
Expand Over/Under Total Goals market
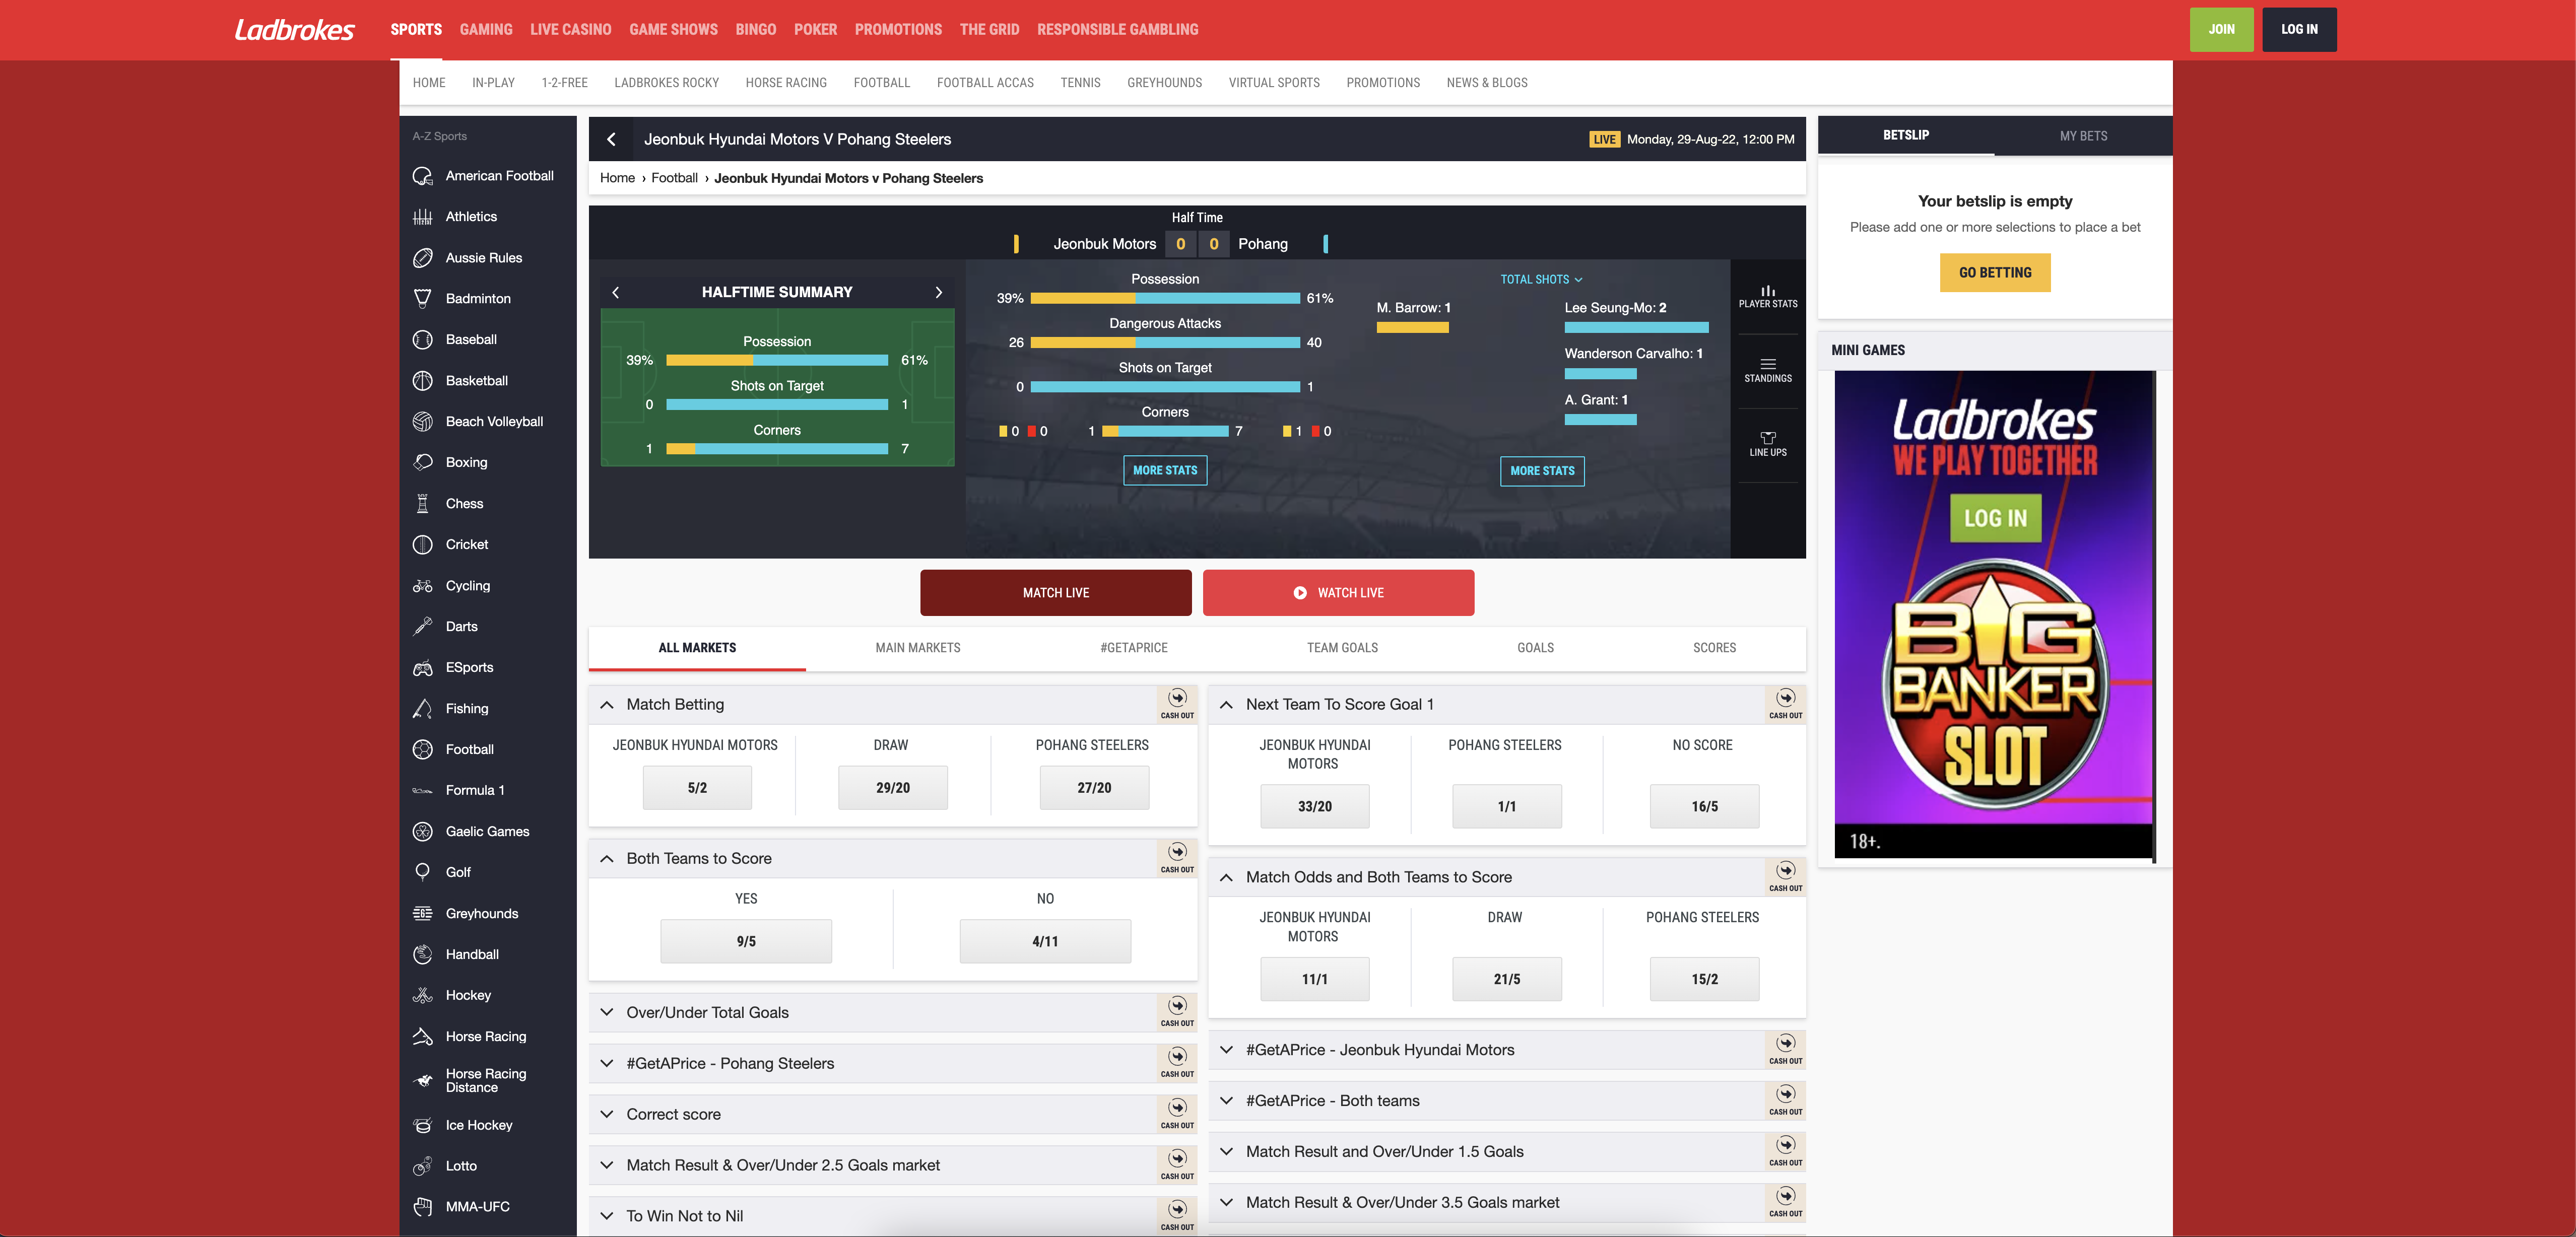[x=607, y=1013]
